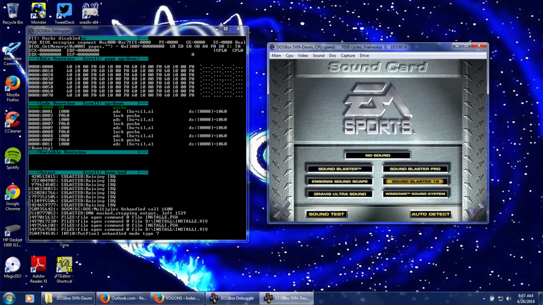Launch Google Chrome from the desktop
The width and height of the screenshot is (543, 305).
pos(12,193)
